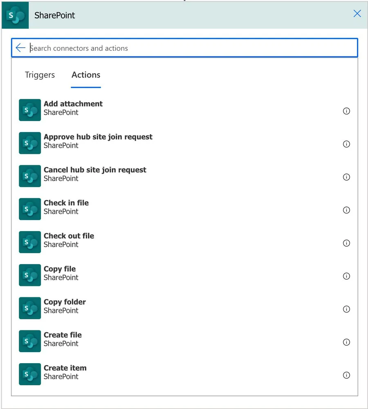The height and width of the screenshot is (409, 368).
Task: Select the Create item action
Action: tap(65, 372)
